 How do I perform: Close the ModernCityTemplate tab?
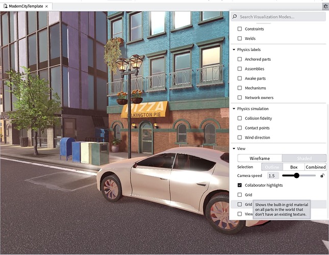click(x=46, y=7)
